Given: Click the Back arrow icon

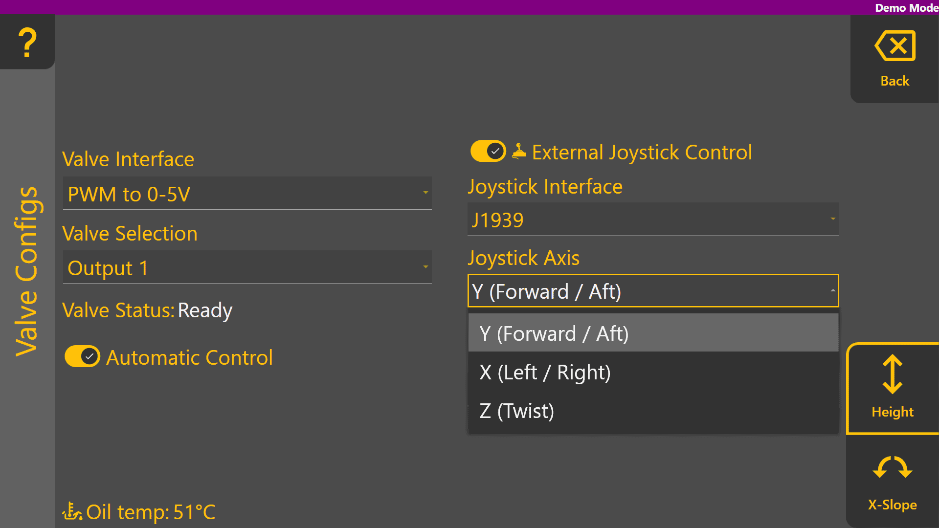Looking at the screenshot, I should point(894,46).
